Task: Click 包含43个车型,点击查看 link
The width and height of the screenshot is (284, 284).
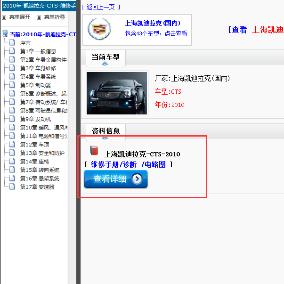Action: point(156,33)
